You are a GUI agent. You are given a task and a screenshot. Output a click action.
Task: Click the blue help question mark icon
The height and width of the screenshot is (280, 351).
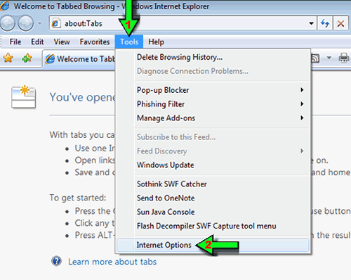click(56, 261)
